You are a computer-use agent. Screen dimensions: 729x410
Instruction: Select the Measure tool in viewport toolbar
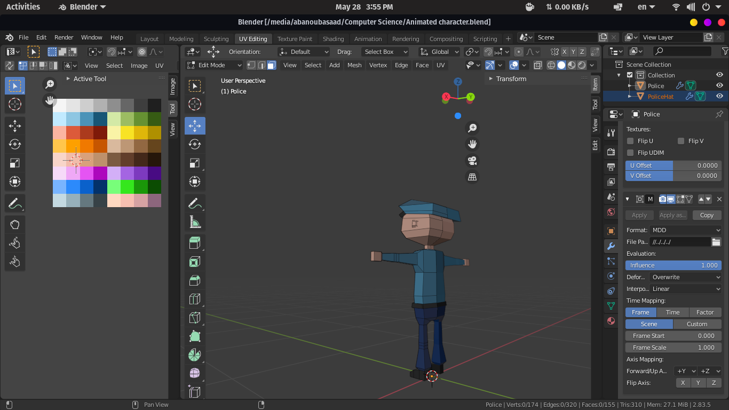pos(195,222)
